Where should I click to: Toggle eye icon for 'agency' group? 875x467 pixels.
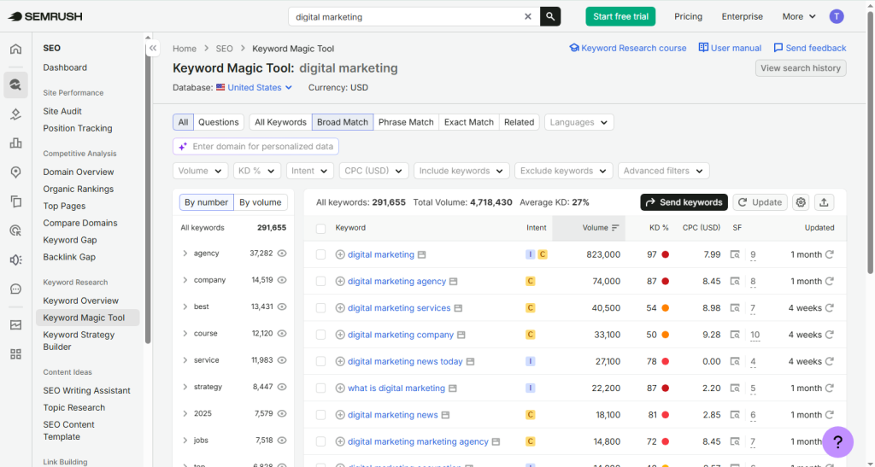click(282, 253)
